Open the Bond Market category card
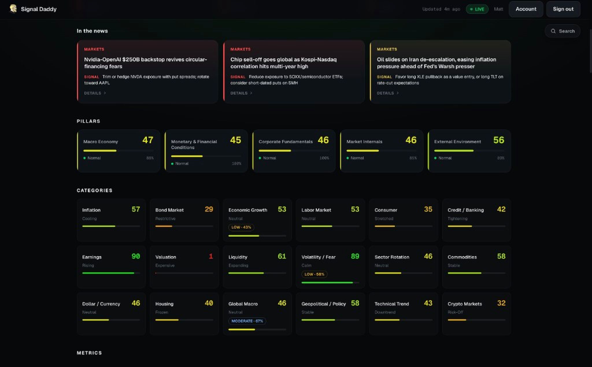 pyautogui.click(x=184, y=220)
